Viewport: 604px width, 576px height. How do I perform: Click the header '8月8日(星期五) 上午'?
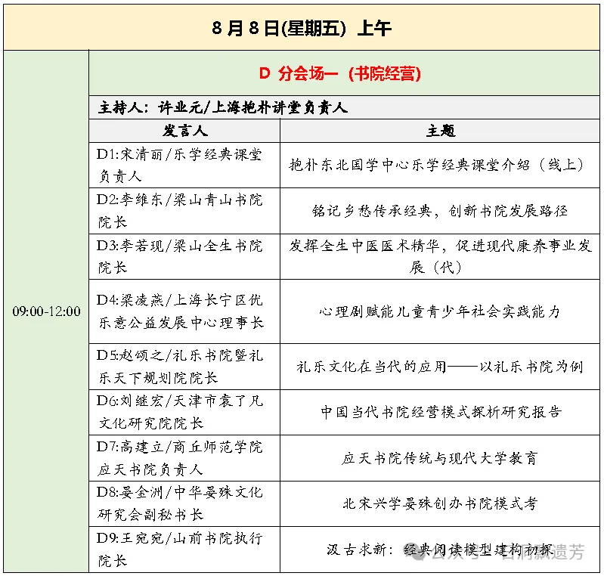click(x=302, y=28)
